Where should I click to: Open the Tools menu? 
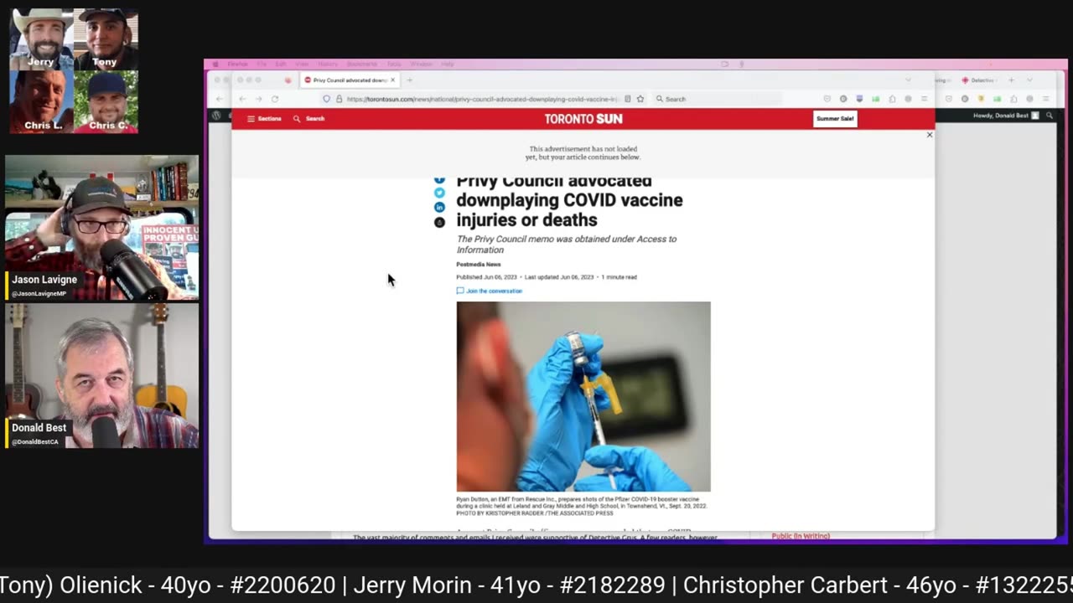coord(394,64)
